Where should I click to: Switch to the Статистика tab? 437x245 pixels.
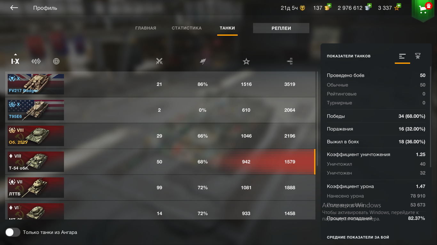click(187, 28)
